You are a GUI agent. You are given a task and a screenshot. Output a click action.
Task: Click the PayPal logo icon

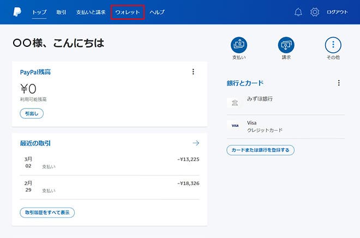16,11
